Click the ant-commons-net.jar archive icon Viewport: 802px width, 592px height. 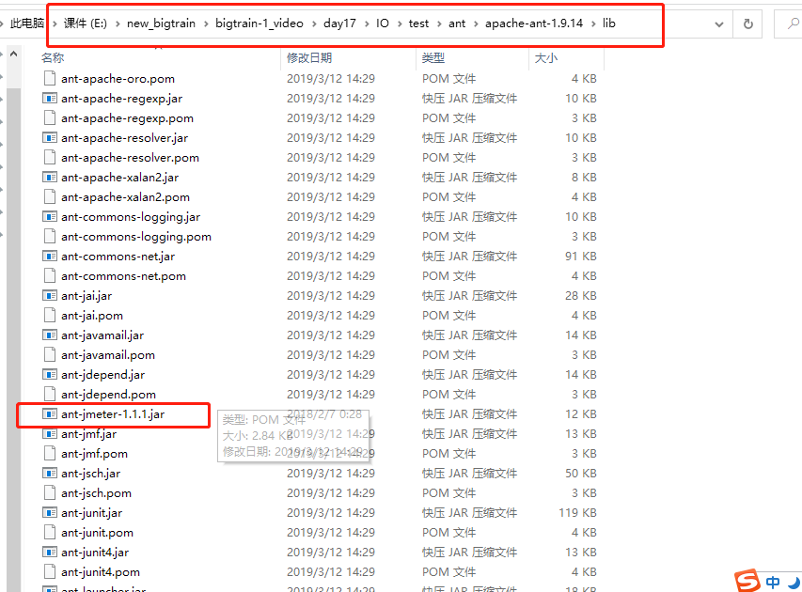[50, 257]
